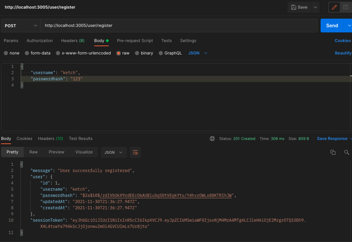
Task: Switch to the response Body tab
Action: pyautogui.click(x=6, y=139)
